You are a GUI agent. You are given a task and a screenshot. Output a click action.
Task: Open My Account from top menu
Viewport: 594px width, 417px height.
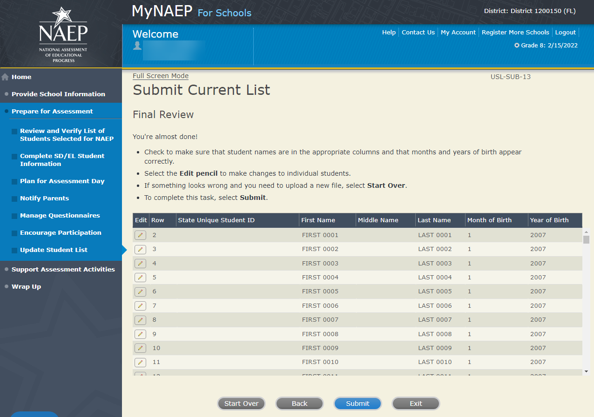click(458, 33)
